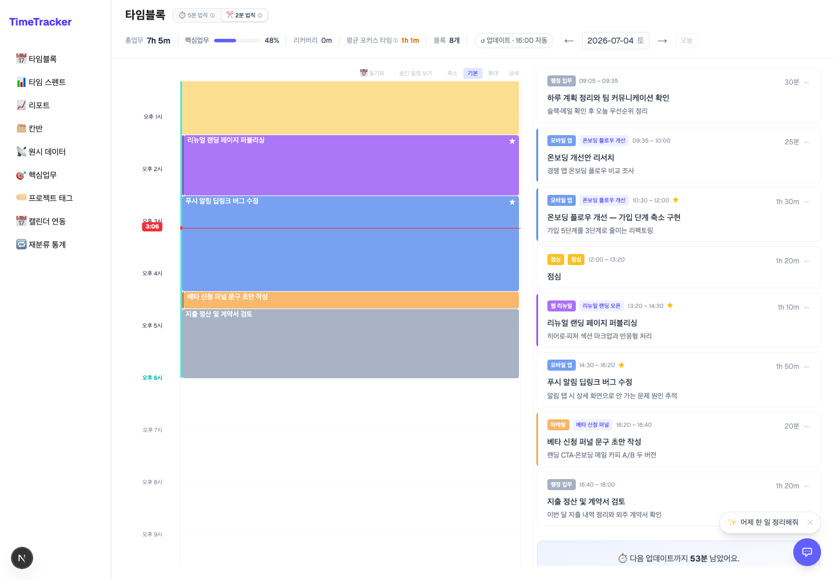Toggle star on 푸시 알림 딥링크 timeline block
835x580 pixels.
512,202
